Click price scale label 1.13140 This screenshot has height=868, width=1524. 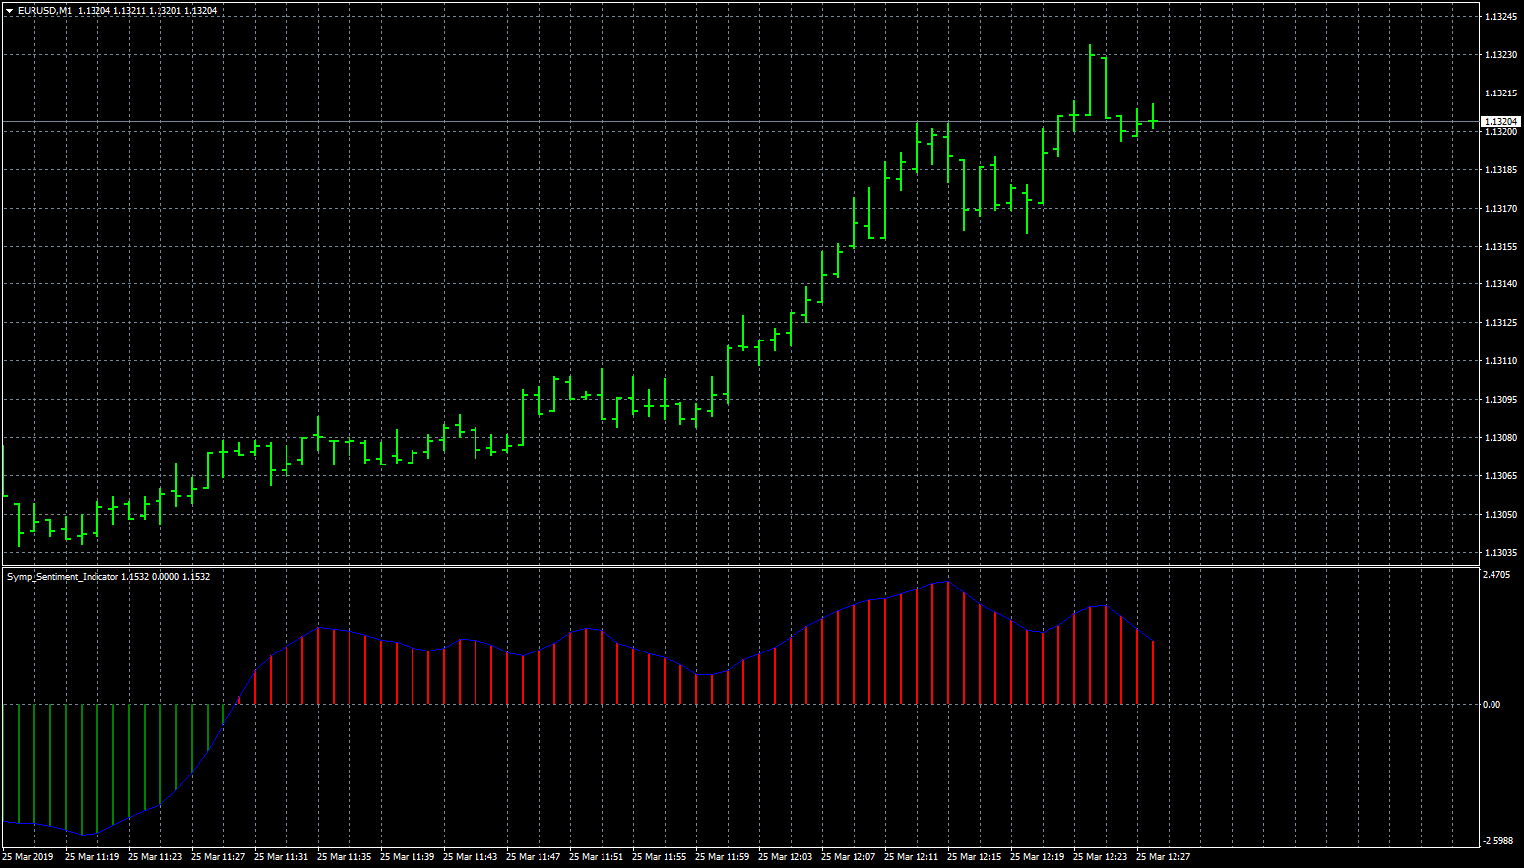pyautogui.click(x=1500, y=284)
